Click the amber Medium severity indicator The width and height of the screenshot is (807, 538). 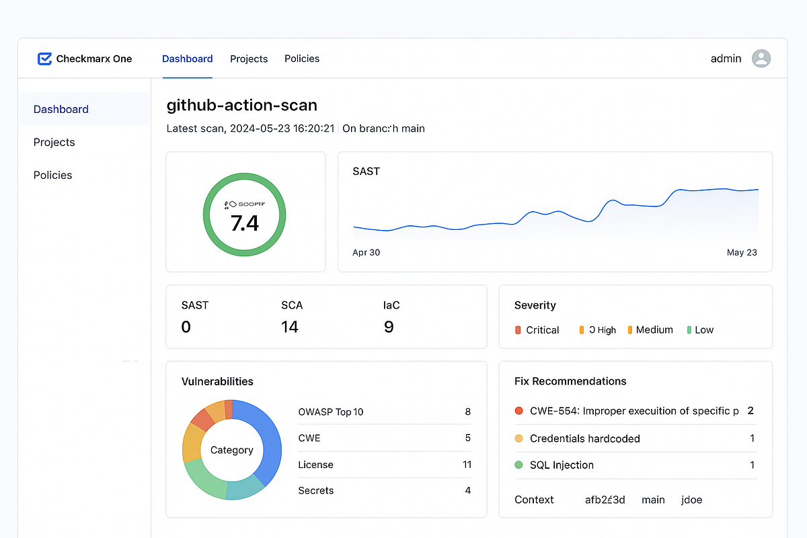click(x=631, y=330)
